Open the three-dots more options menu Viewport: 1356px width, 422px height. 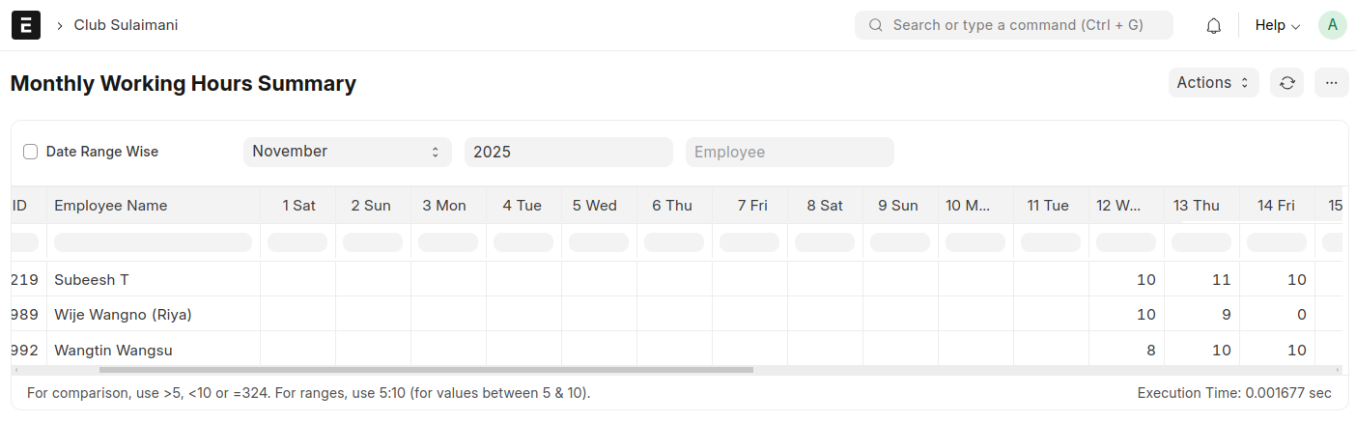pyautogui.click(x=1331, y=83)
